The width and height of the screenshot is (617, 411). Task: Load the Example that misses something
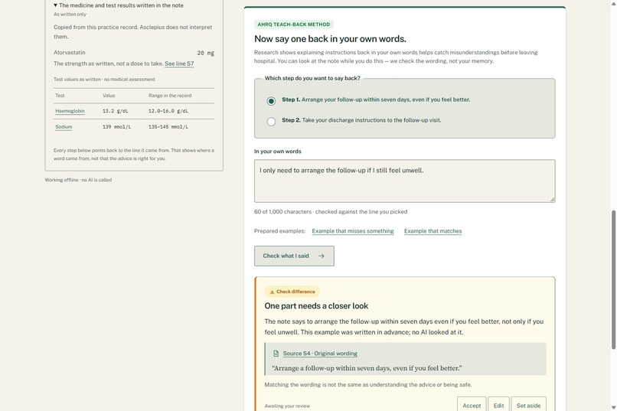(353, 231)
